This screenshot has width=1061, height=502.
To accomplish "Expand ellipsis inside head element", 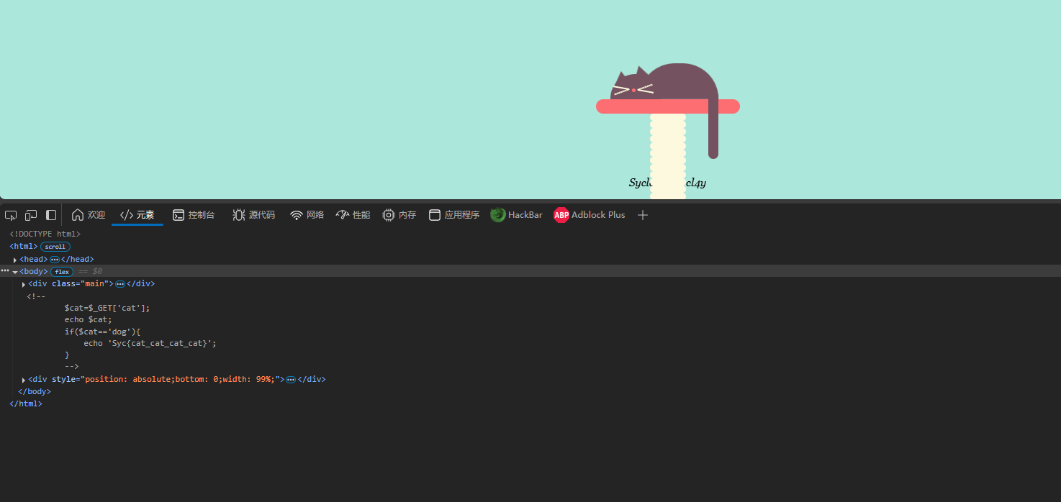I will tap(55, 260).
